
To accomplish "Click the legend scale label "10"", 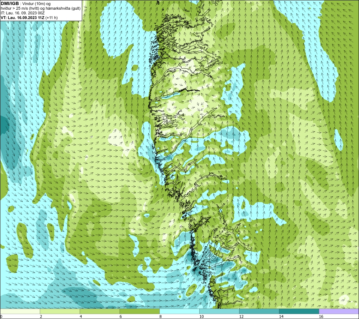I will pos(201,317).
